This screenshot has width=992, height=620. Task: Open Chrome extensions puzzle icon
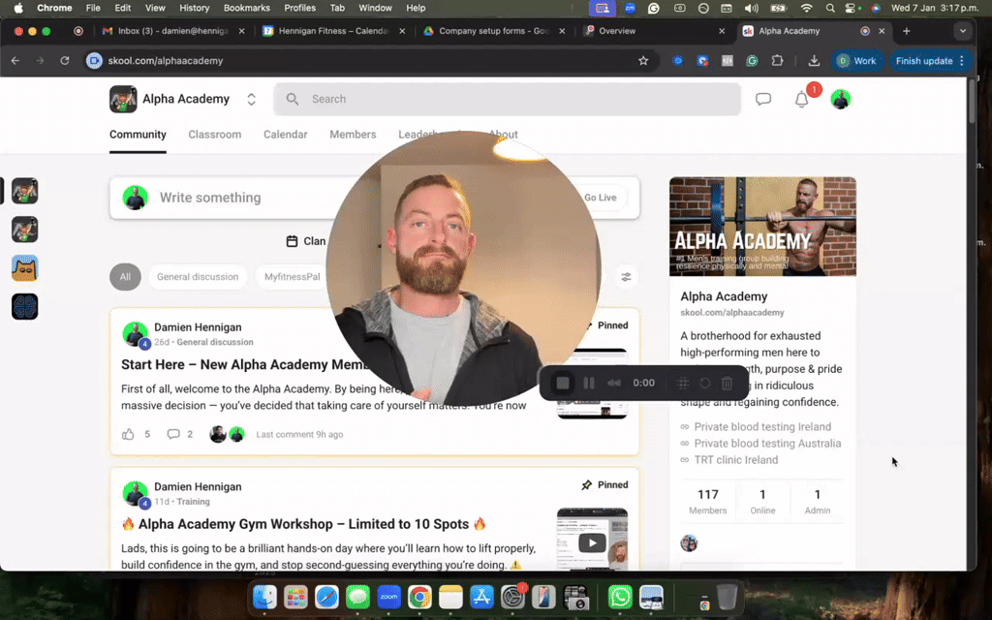point(777,61)
